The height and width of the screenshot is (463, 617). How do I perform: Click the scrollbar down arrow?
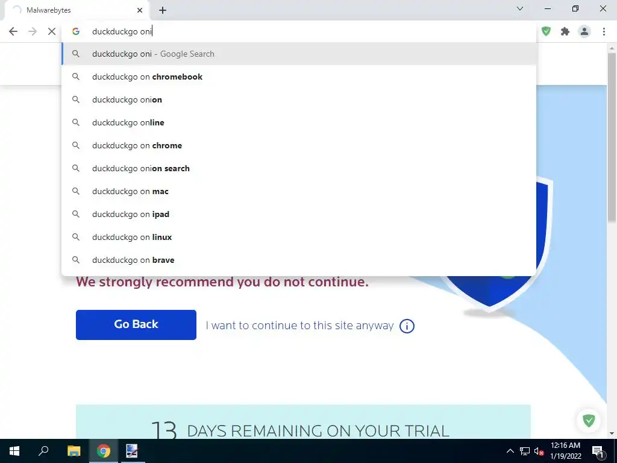tap(612, 433)
